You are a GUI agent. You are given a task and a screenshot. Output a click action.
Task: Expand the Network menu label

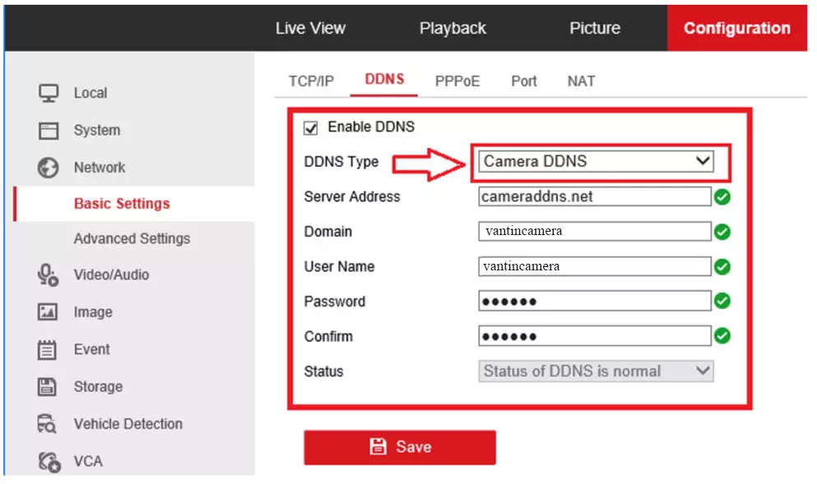100,168
